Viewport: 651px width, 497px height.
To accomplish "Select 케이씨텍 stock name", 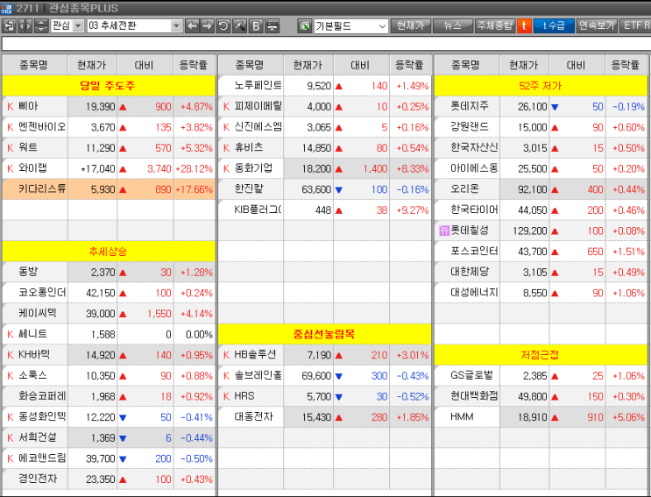I will pyautogui.click(x=38, y=313).
